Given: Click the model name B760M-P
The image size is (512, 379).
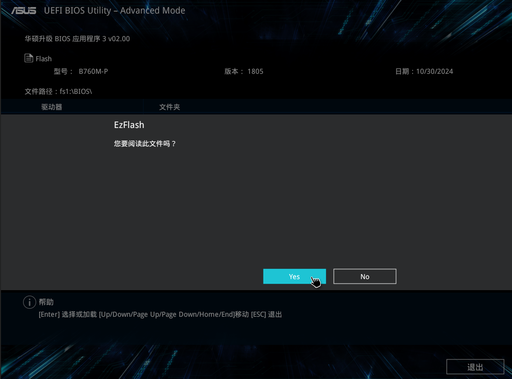Looking at the screenshot, I should coord(93,71).
